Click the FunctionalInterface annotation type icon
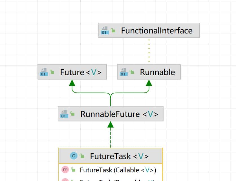The width and height of the screenshot is (236, 181). (x=105, y=30)
